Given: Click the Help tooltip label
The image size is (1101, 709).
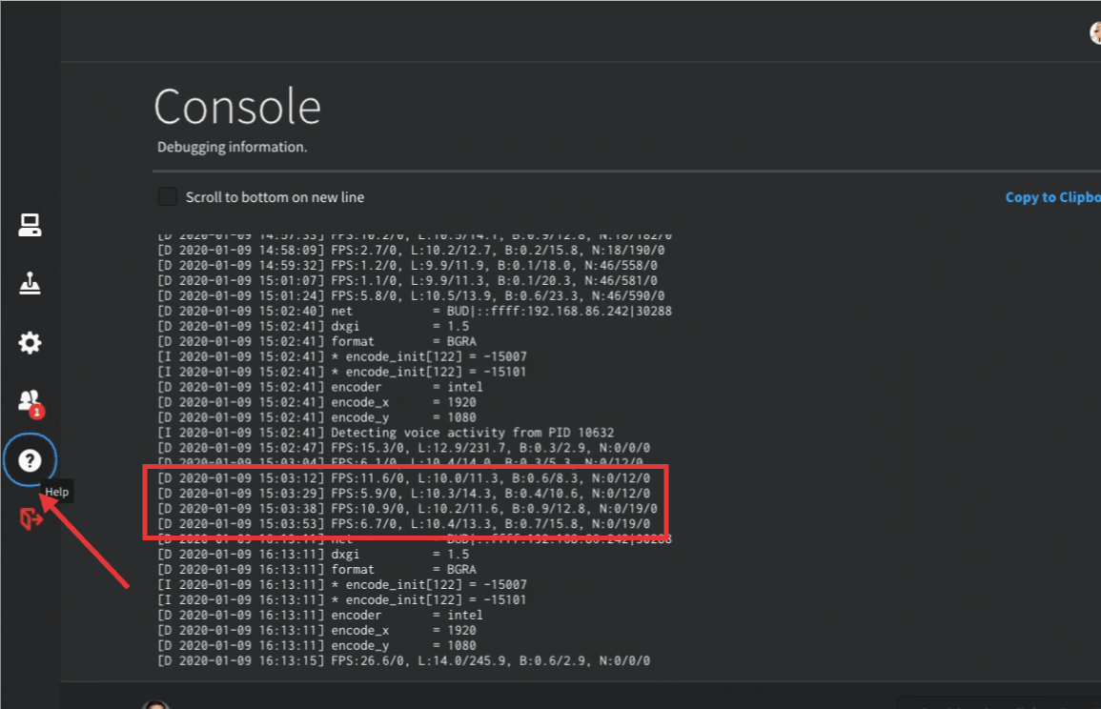Looking at the screenshot, I should 58,493.
